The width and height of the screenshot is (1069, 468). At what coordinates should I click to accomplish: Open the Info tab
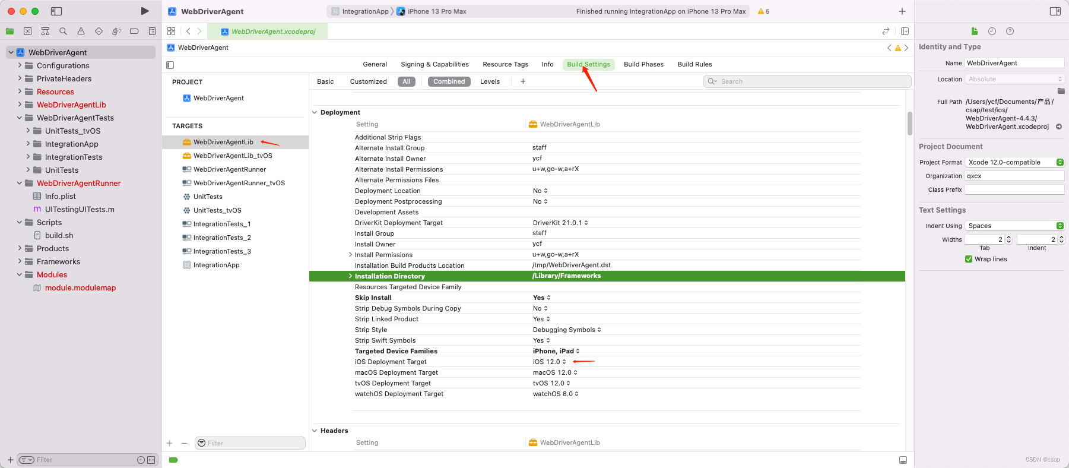coord(547,64)
